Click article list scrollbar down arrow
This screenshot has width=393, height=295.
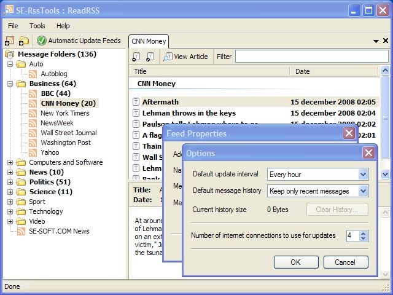click(x=385, y=173)
